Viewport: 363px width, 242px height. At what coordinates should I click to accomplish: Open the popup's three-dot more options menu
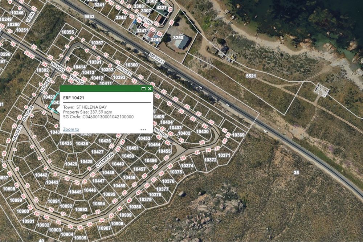[143, 130]
